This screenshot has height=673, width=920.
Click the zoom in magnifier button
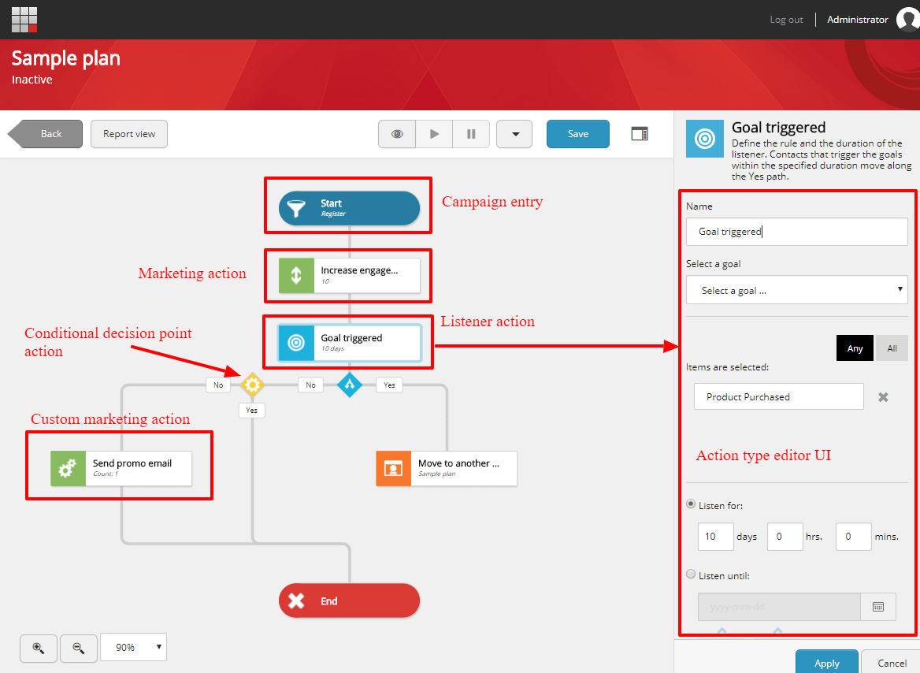pos(39,647)
